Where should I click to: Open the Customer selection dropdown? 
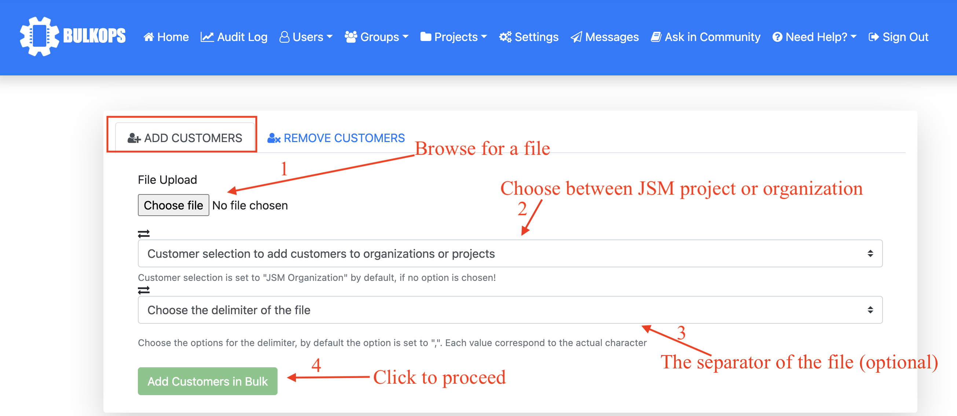(x=510, y=253)
